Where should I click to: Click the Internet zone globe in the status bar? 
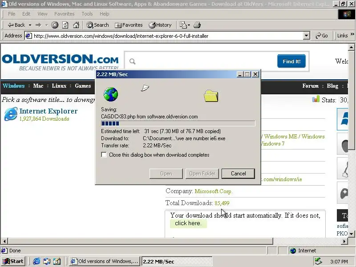pos(293,251)
